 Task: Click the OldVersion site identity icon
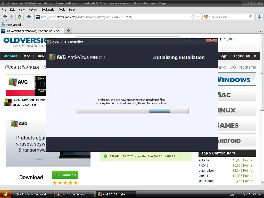[x=38, y=17]
